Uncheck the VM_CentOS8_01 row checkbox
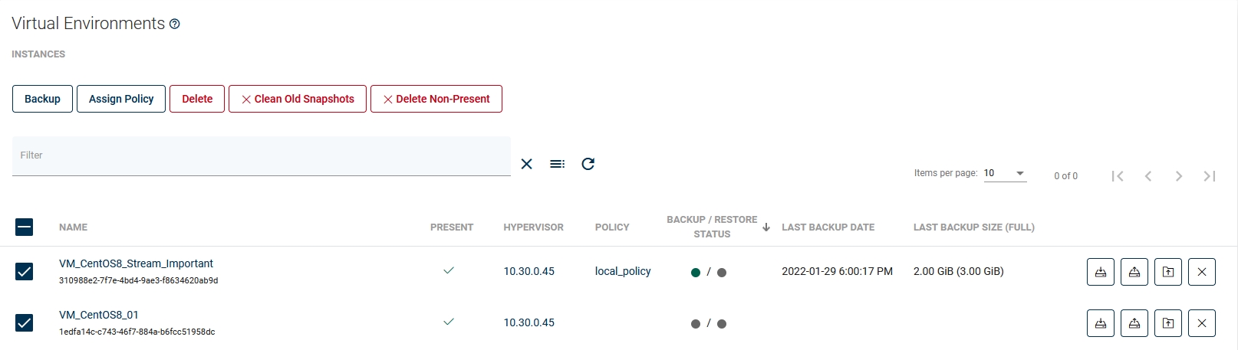The height and width of the screenshot is (350, 1238). 25,323
